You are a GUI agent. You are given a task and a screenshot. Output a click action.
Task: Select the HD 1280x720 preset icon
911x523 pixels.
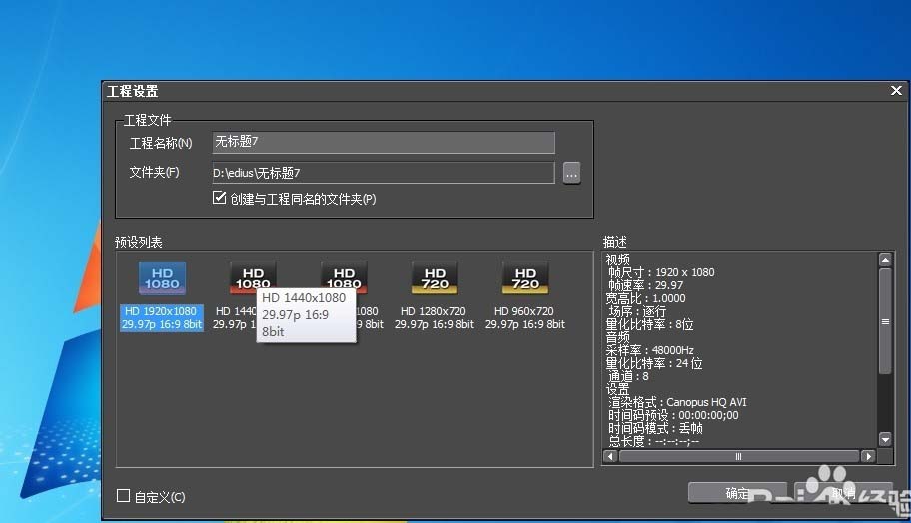pos(435,278)
